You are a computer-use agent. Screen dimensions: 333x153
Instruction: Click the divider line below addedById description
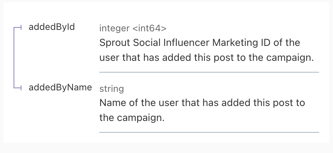coord(209,72)
